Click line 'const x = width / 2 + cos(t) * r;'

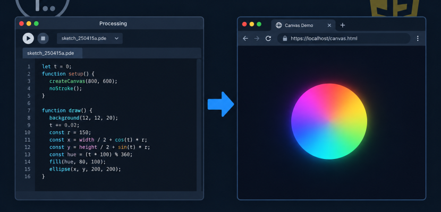pos(98,139)
